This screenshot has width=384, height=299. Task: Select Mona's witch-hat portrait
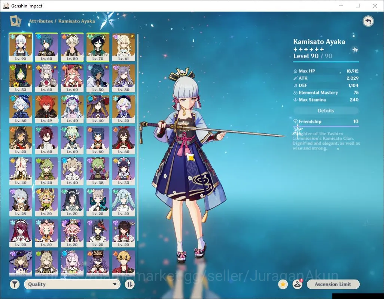point(98,109)
